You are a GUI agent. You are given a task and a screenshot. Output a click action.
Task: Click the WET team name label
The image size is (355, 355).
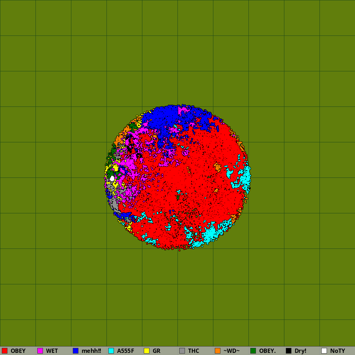pyautogui.click(x=52, y=351)
